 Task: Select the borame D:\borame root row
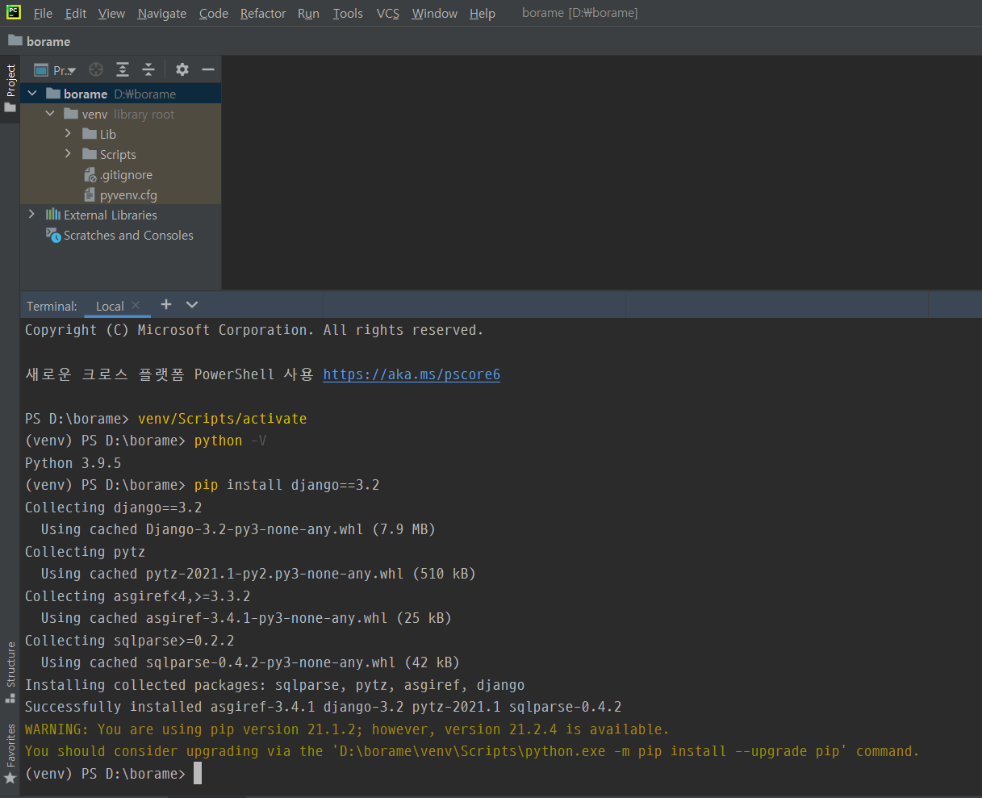coord(120,94)
